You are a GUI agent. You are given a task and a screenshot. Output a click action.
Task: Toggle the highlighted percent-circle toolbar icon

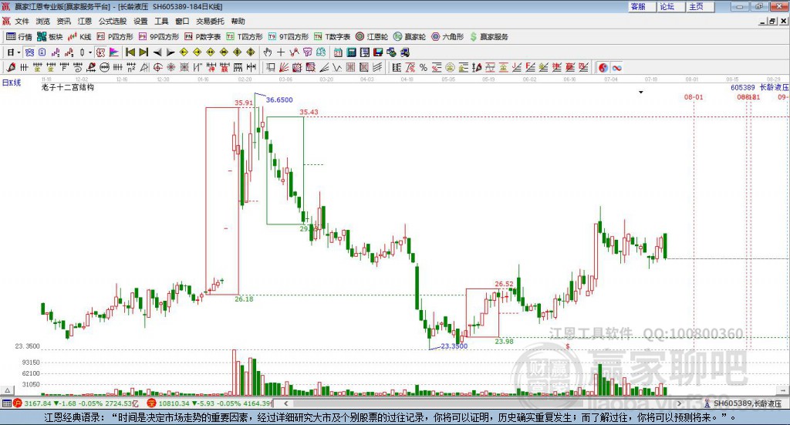tap(100, 52)
